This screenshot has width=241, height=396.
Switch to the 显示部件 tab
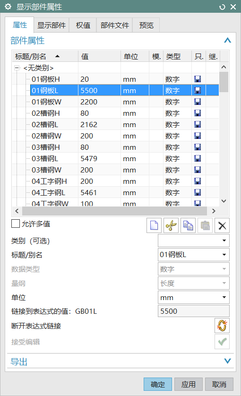tap(52, 25)
